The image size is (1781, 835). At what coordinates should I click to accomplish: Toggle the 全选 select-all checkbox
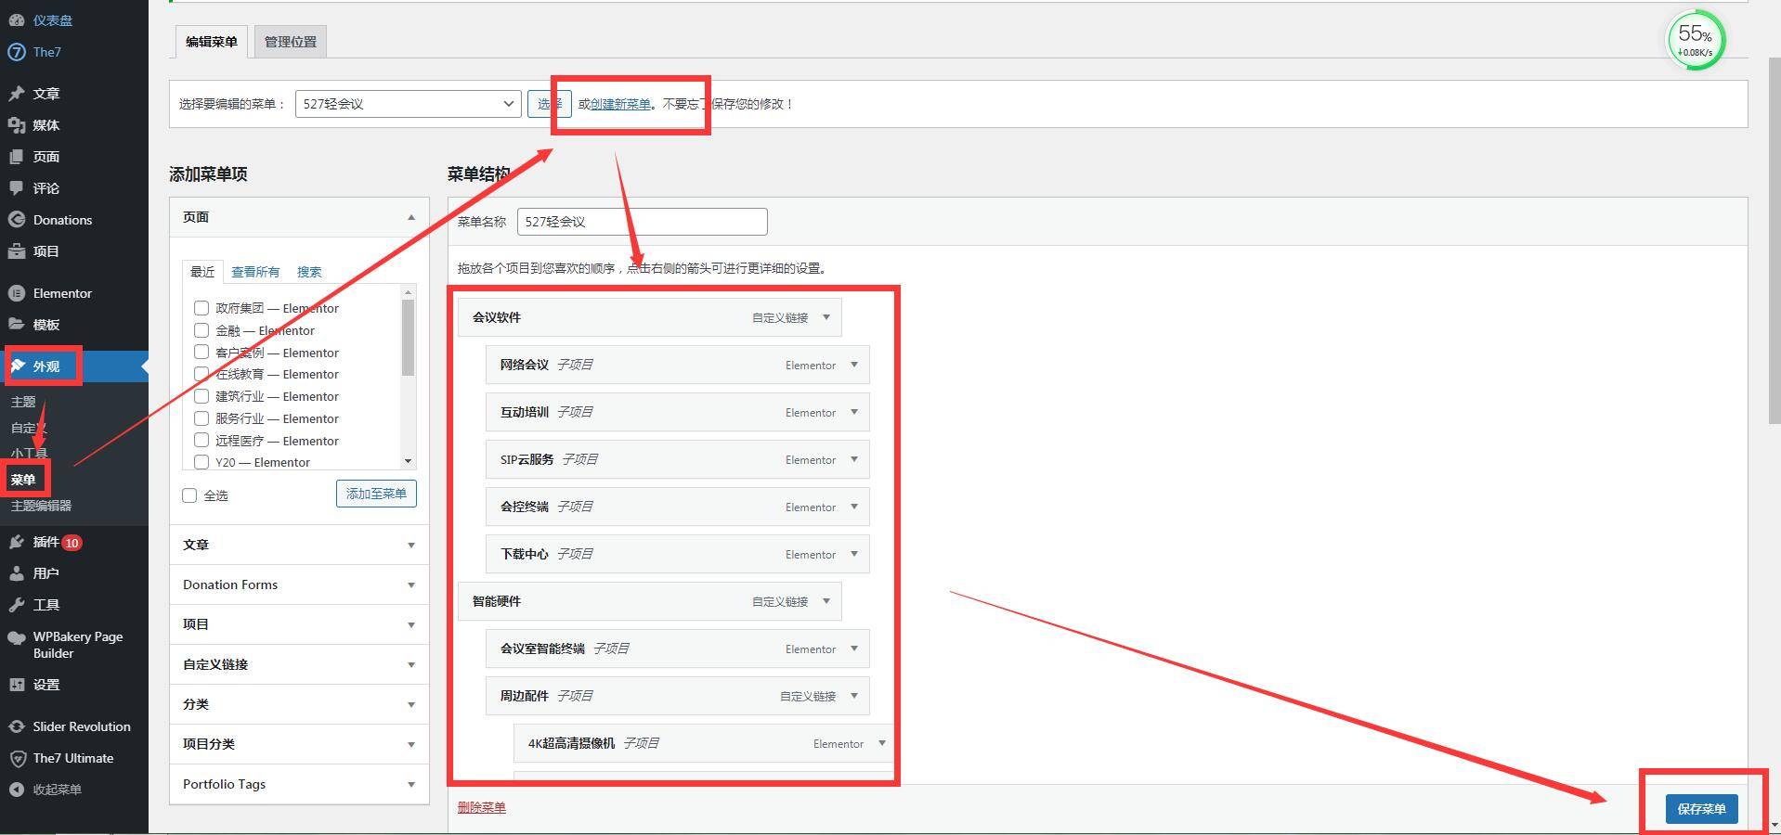(190, 495)
